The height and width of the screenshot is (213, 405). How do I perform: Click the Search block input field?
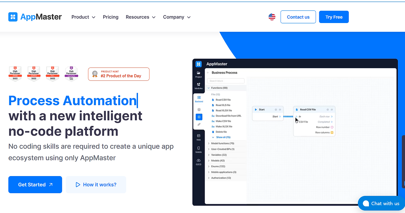click(x=226, y=81)
